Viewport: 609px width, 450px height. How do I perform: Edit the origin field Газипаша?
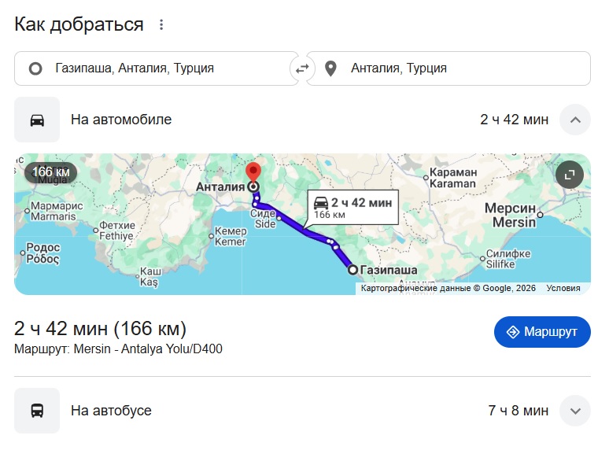pos(157,68)
